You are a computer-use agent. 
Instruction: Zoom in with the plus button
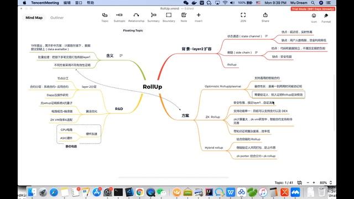[x=314, y=182]
